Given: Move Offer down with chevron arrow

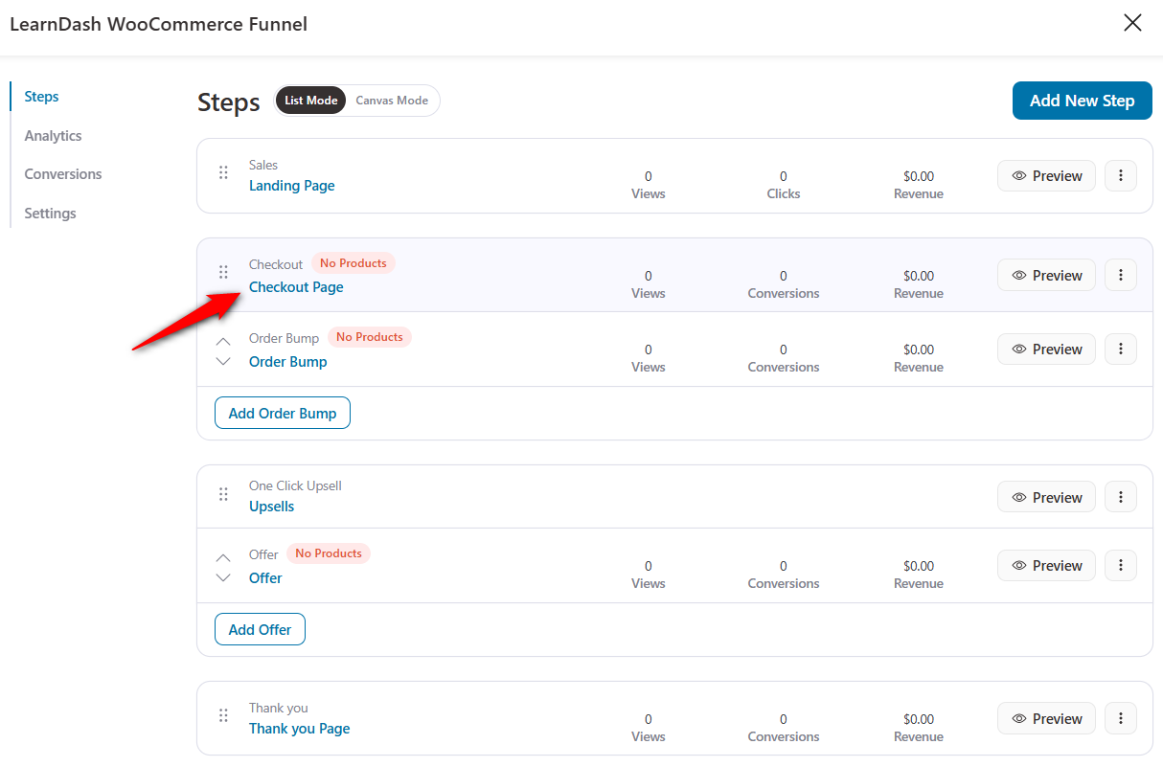Looking at the screenshot, I should [223, 578].
